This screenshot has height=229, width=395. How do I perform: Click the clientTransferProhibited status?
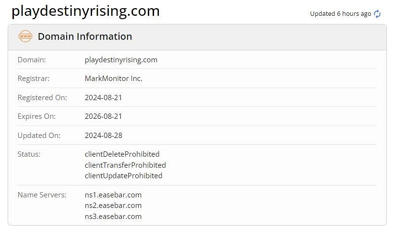(x=125, y=165)
